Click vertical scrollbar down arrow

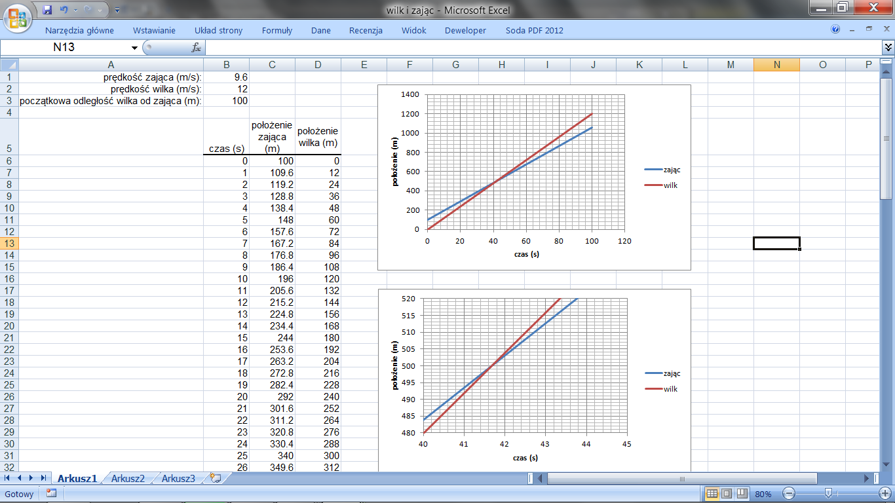887,466
